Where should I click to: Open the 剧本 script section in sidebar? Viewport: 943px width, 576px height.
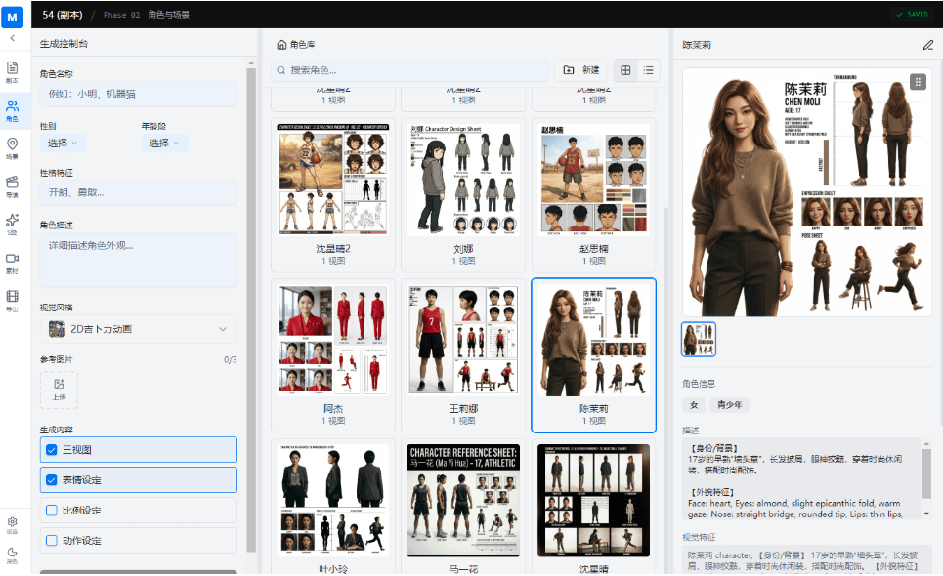tap(12, 71)
